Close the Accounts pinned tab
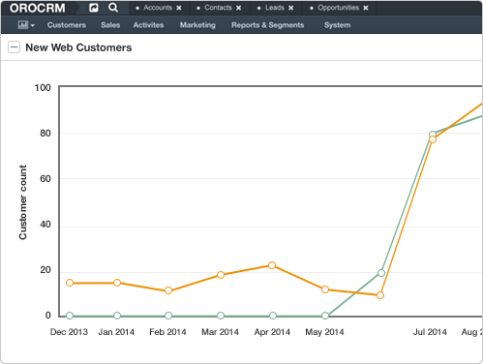 tap(179, 8)
